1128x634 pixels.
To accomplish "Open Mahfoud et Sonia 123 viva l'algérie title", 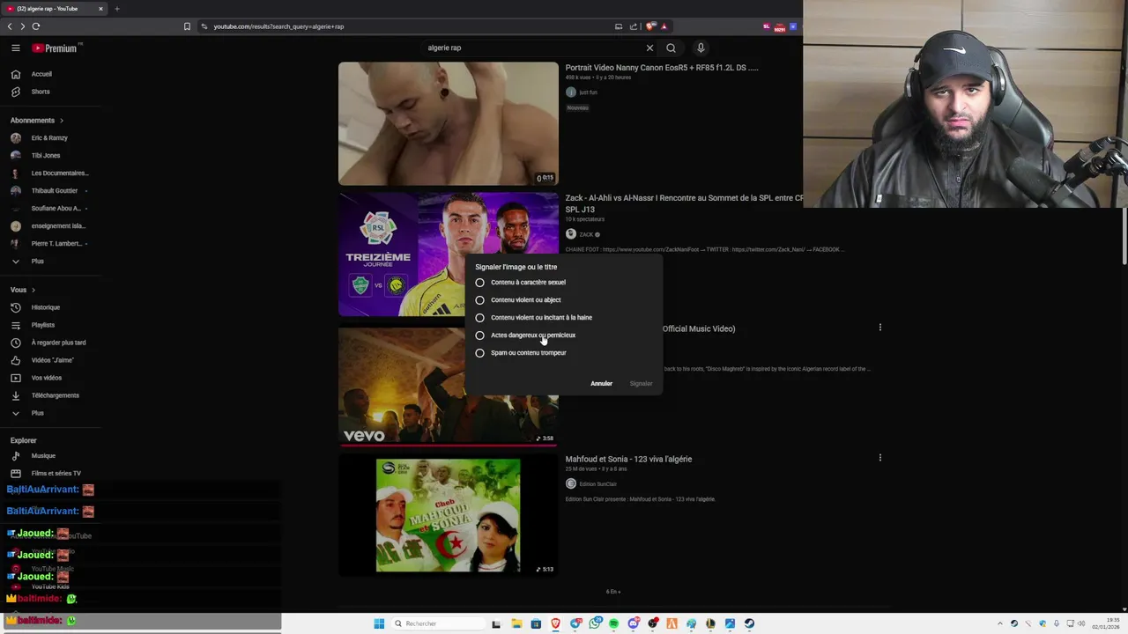I will coord(628,459).
